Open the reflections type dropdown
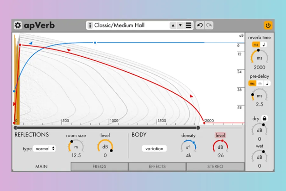The image size is (286, 191). [44, 148]
